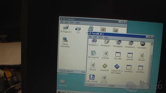Close the Tecra8k (D:) window

152,37
